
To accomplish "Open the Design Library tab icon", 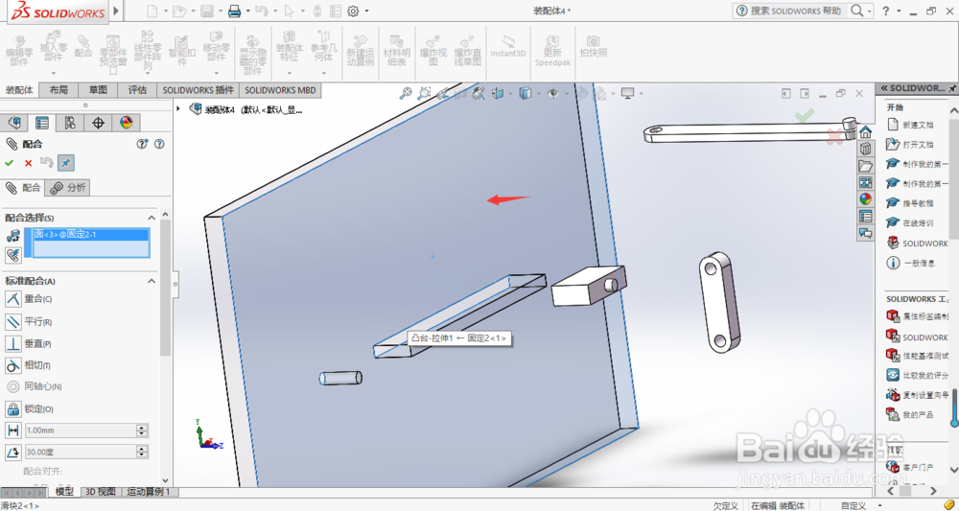I will tap(865, 149).
